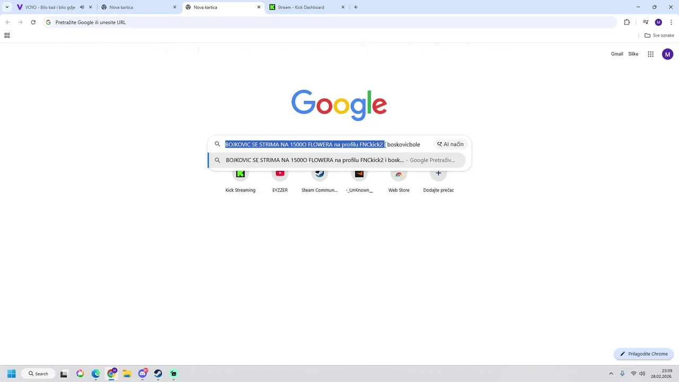Open AI način mode button
Viewport: 679px width, 382px height.
(x=450, y=144)
